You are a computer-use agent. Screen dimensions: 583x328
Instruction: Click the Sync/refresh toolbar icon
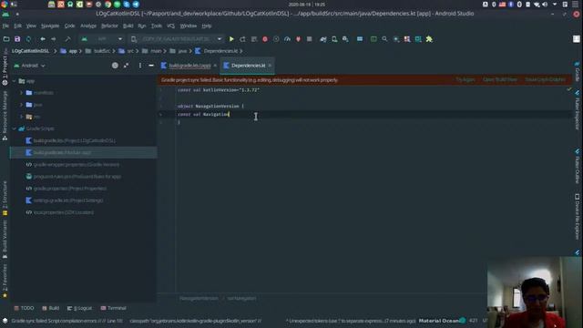pyautogui.click(x=28, y=39)
